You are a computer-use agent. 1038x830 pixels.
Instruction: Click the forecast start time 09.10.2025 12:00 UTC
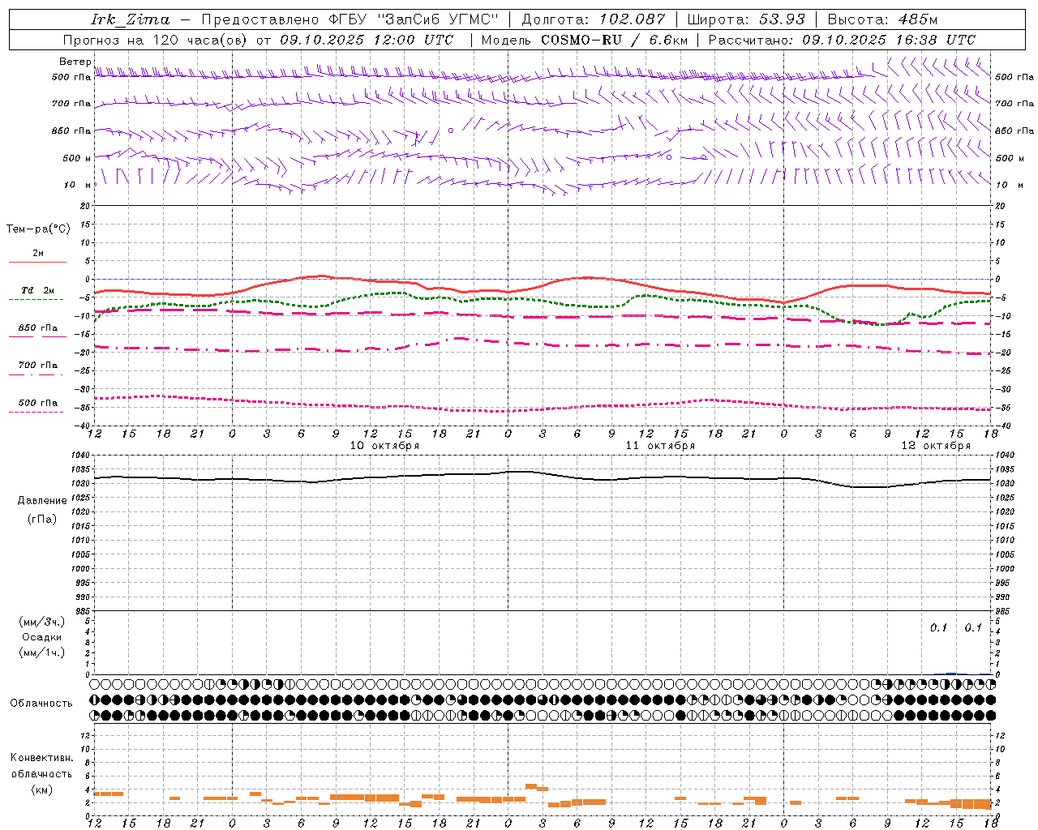(367, 40)
